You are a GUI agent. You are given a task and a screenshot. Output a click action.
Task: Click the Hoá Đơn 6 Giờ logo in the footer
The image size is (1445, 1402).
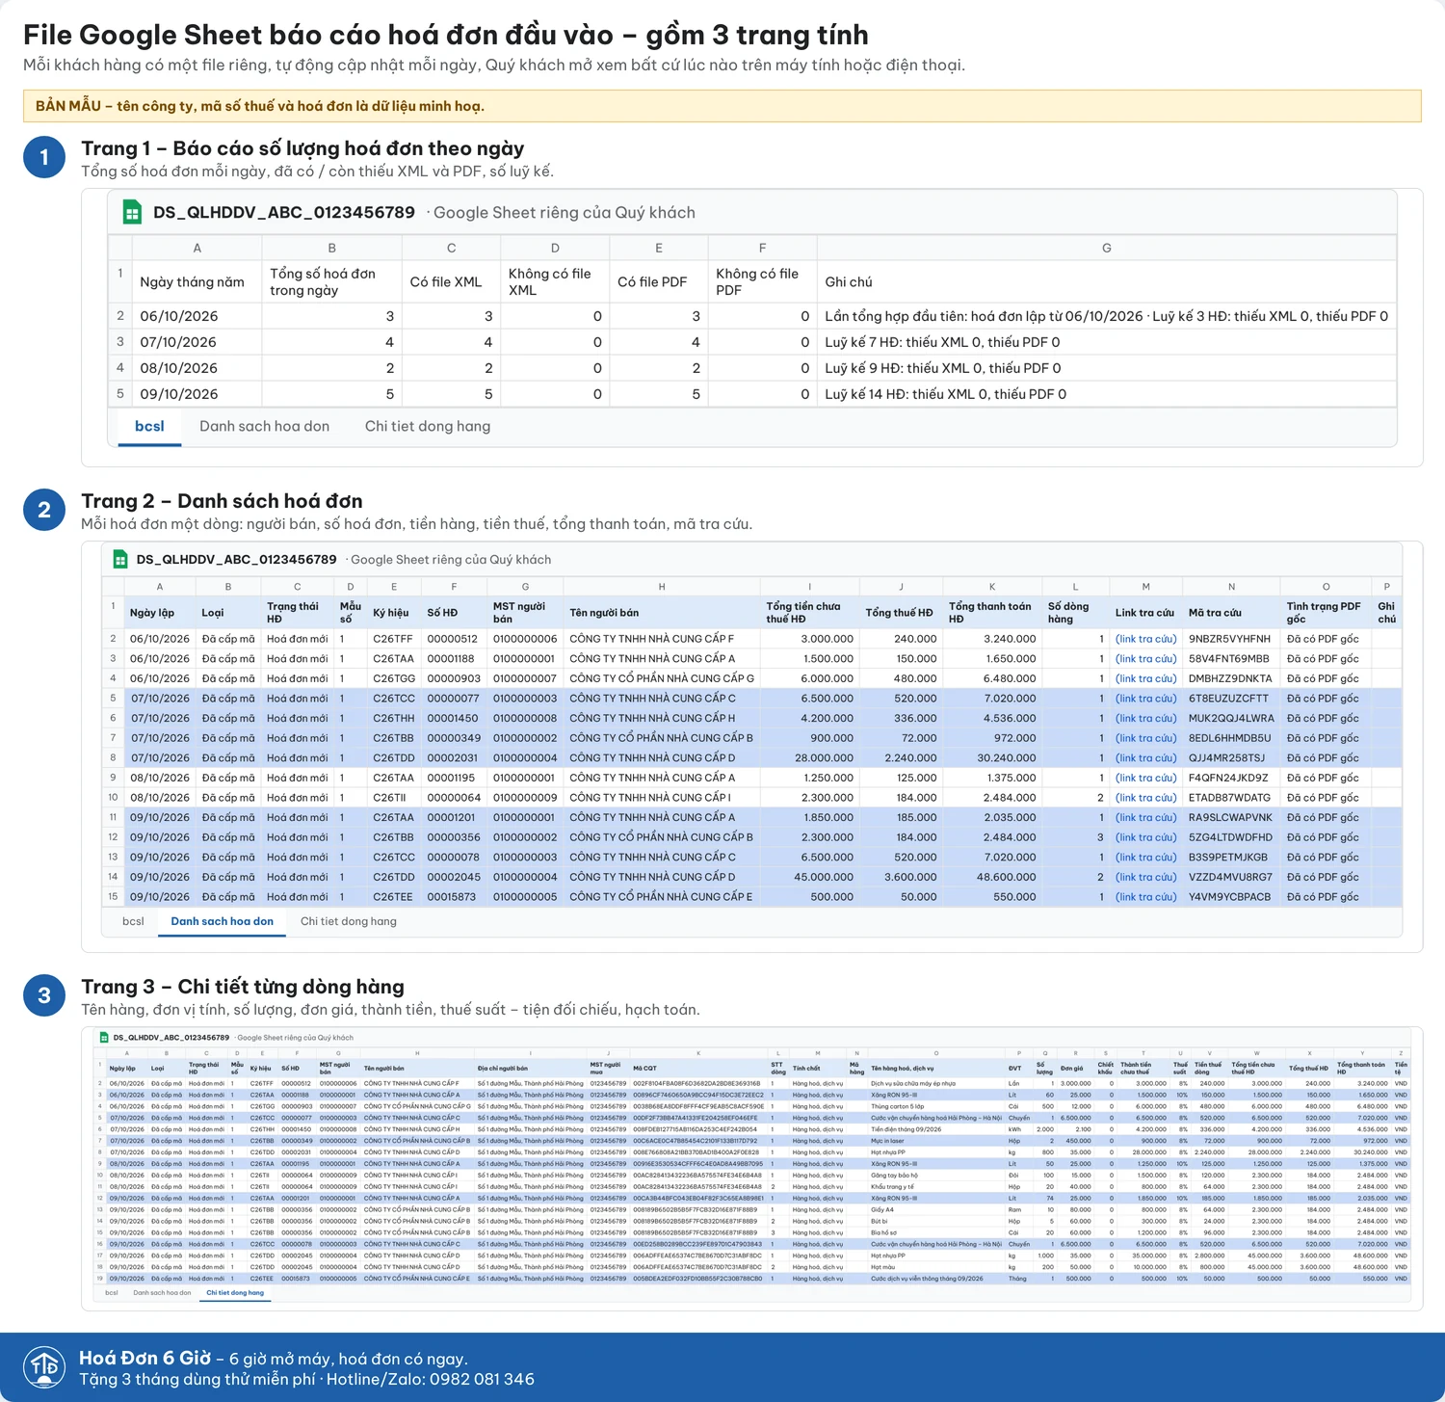point(44,1366)
